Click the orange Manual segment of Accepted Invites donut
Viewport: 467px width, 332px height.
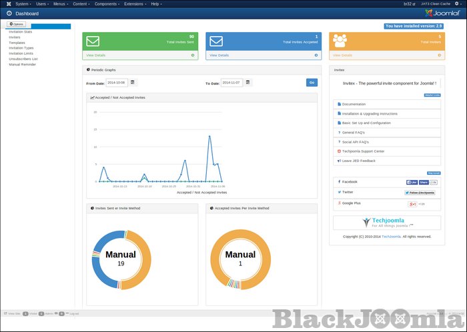tap(268, 258)
